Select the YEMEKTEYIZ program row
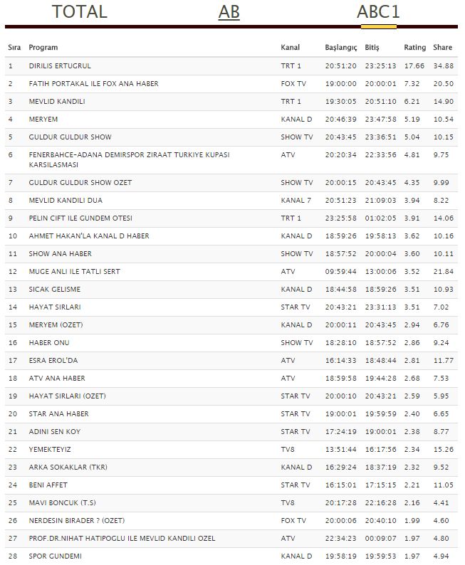Viewport: 465px width, 565px height. 231,450
